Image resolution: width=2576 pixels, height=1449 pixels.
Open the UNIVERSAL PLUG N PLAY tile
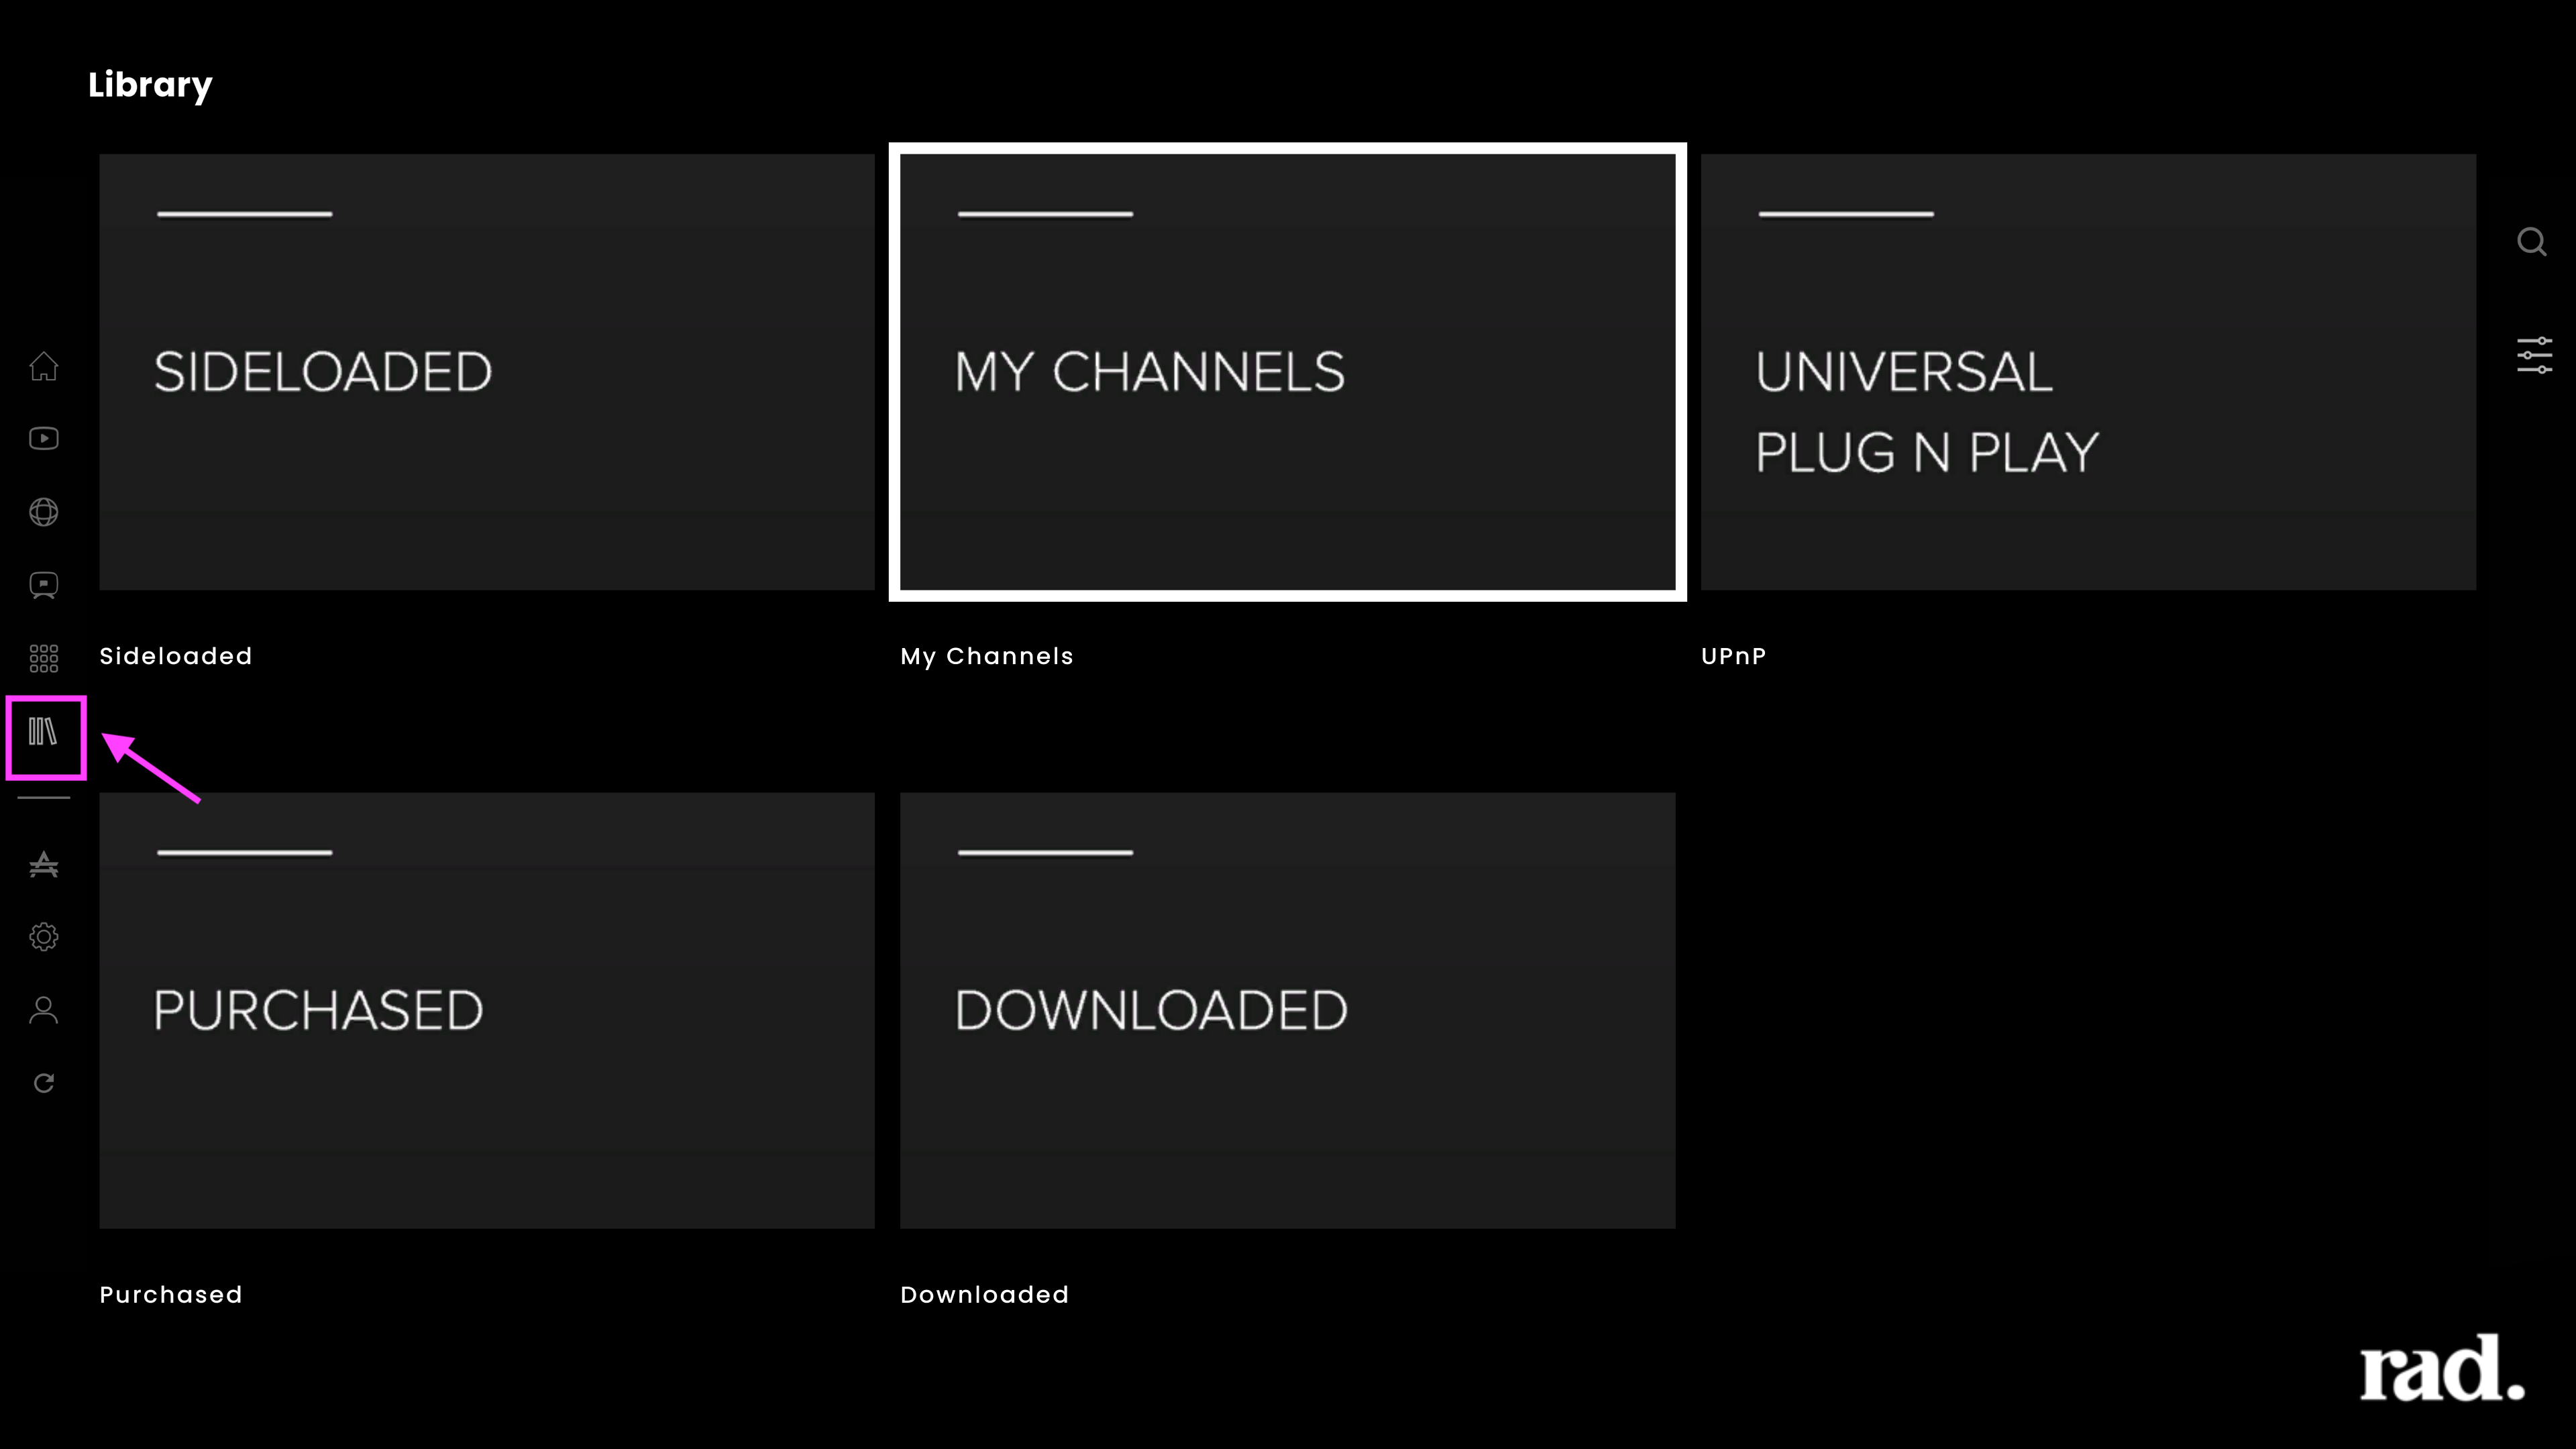pyautogui.click(x=2088, y=372)
